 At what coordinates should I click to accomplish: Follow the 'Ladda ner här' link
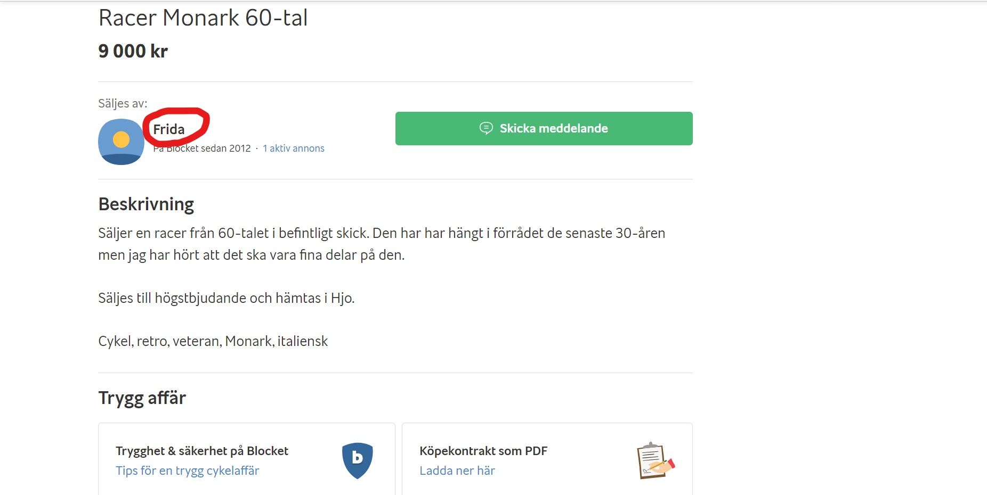click(x=457, y=471)
